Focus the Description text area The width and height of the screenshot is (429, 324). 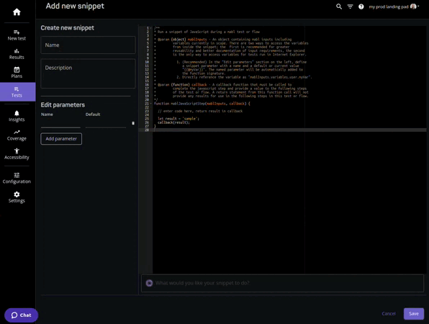pos(88,73)
